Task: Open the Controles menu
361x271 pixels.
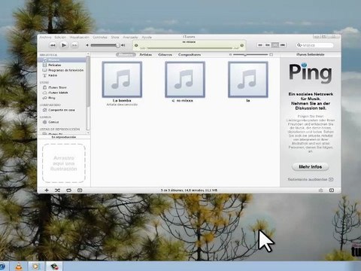Action: (100, 37)
